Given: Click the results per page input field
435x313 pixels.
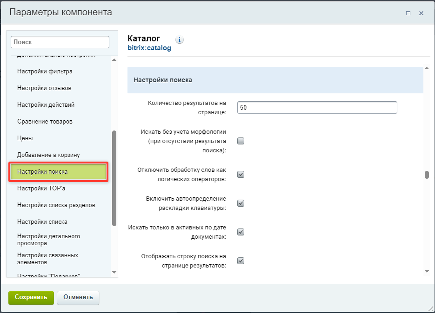Looking at the screenshot, I should 317,107.
